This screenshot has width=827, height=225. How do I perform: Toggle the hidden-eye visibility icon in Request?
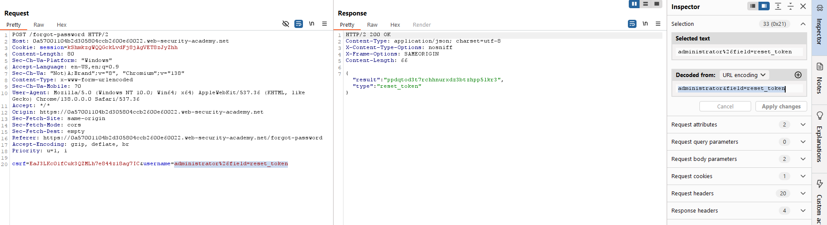point(285,24)
